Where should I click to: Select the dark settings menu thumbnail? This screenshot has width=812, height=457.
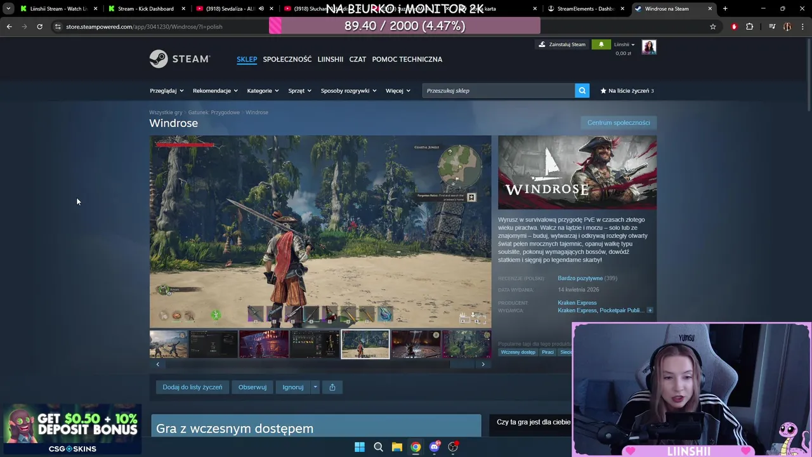click(213, 344)
